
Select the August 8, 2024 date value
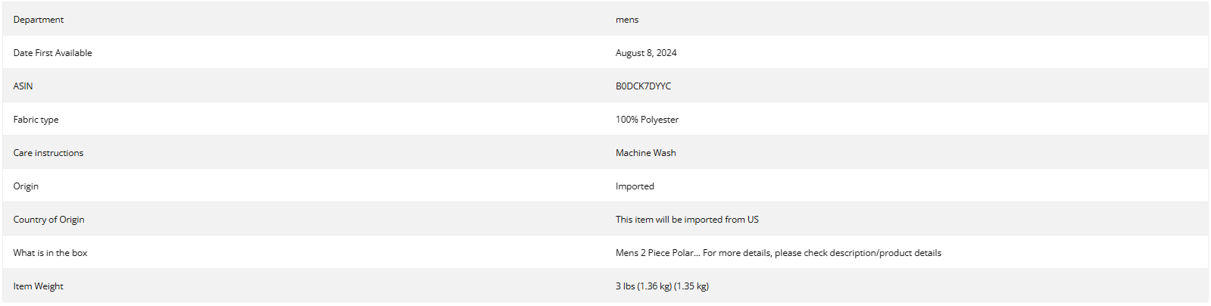[x=646, y=53]
